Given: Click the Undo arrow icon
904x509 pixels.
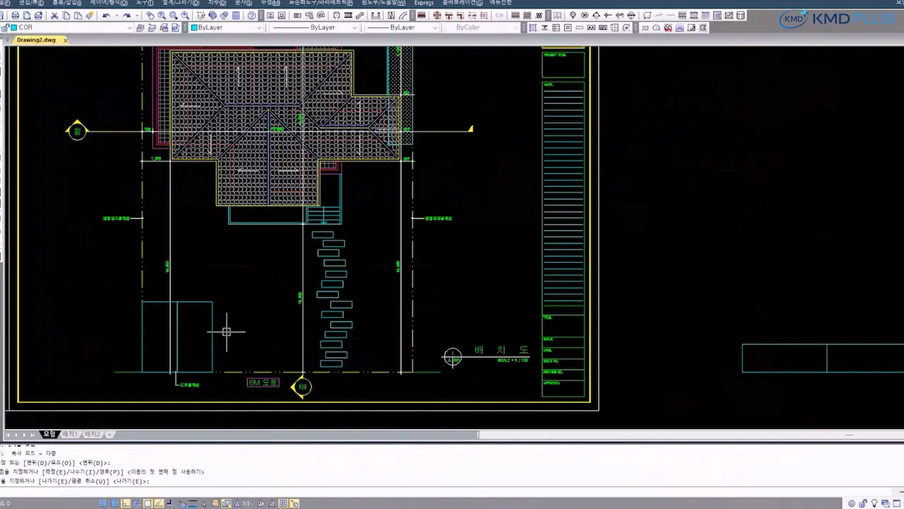Looking at the screenshot, I should pos(106,16).
